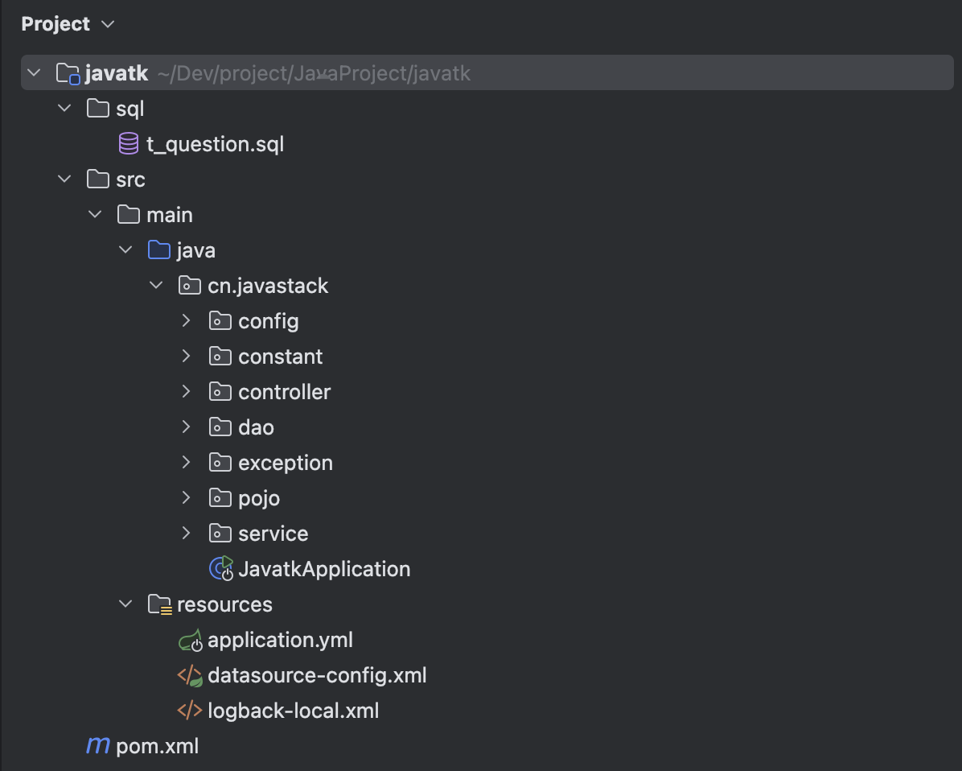Click the JavatkApplication class run icon
Screen dimensions: 962x771
[x=220, y=568]
